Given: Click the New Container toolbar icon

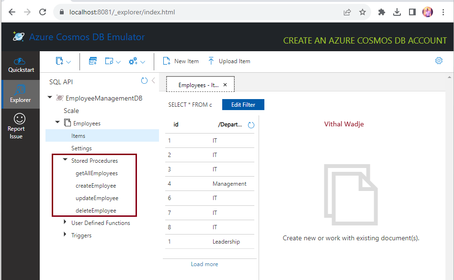Looking at the screenshot, I should [59, 61].
